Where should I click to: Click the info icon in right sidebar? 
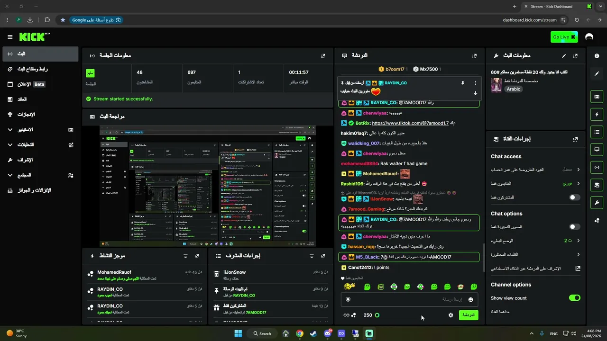tap(597, 56)
